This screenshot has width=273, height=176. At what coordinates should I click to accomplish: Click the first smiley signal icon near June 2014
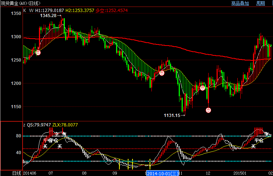coord(38,52)
